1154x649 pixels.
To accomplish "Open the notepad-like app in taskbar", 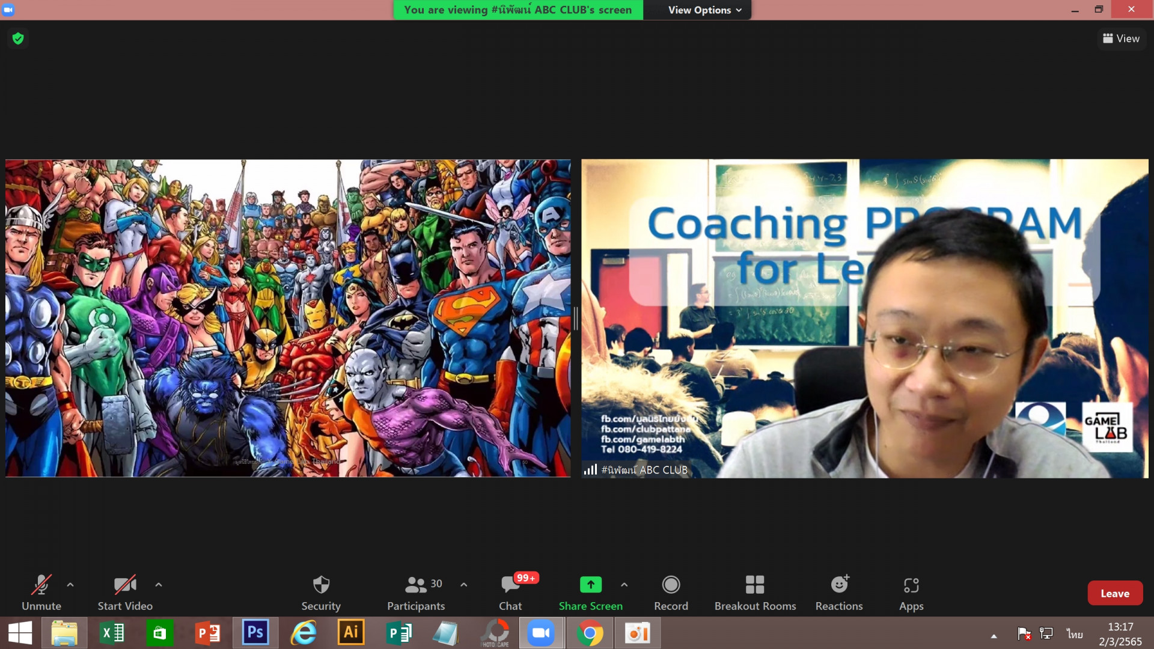I will tap(446, 633).
